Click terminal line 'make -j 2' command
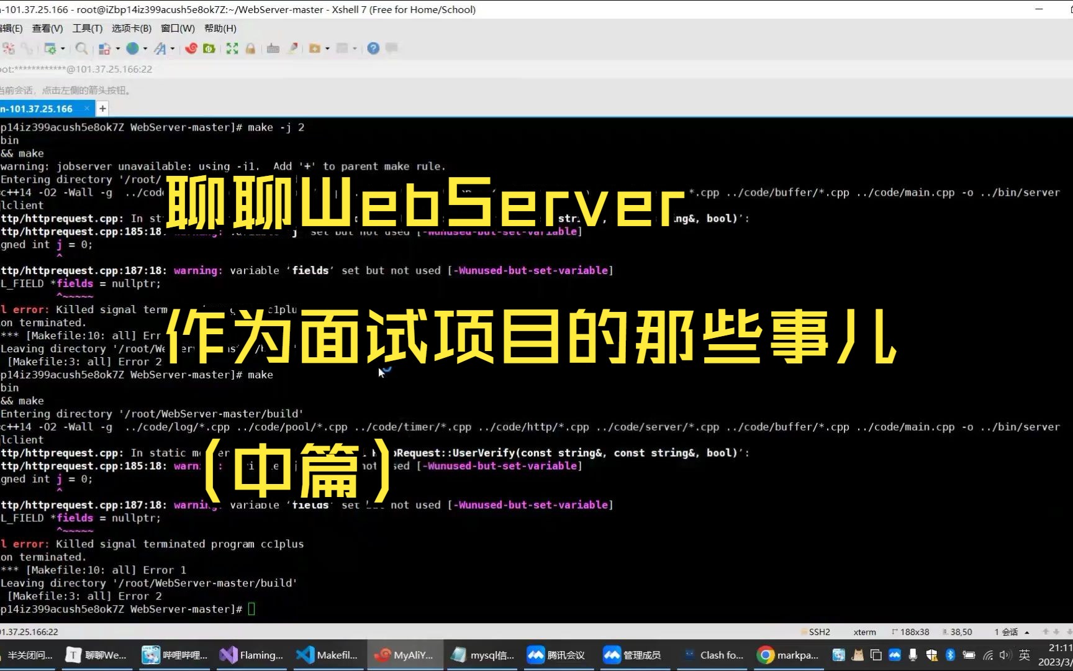The image size is (1073, 671). [x=276, y=127]
